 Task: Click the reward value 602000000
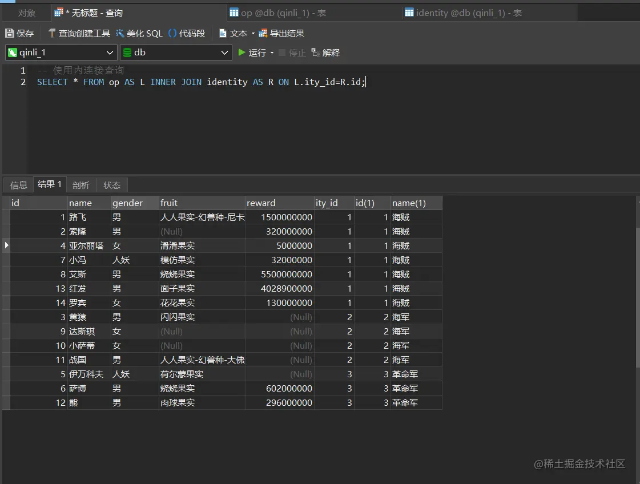[280, 389]
